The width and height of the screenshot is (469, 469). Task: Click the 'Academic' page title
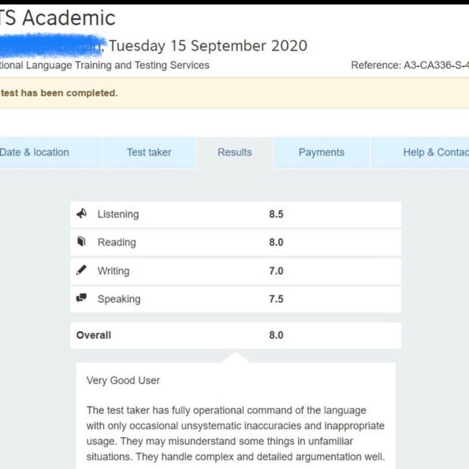pos(69,18)
